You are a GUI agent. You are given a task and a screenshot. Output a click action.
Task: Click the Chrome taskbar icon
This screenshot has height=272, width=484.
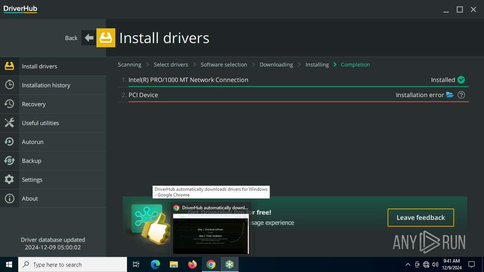(211, 264)
